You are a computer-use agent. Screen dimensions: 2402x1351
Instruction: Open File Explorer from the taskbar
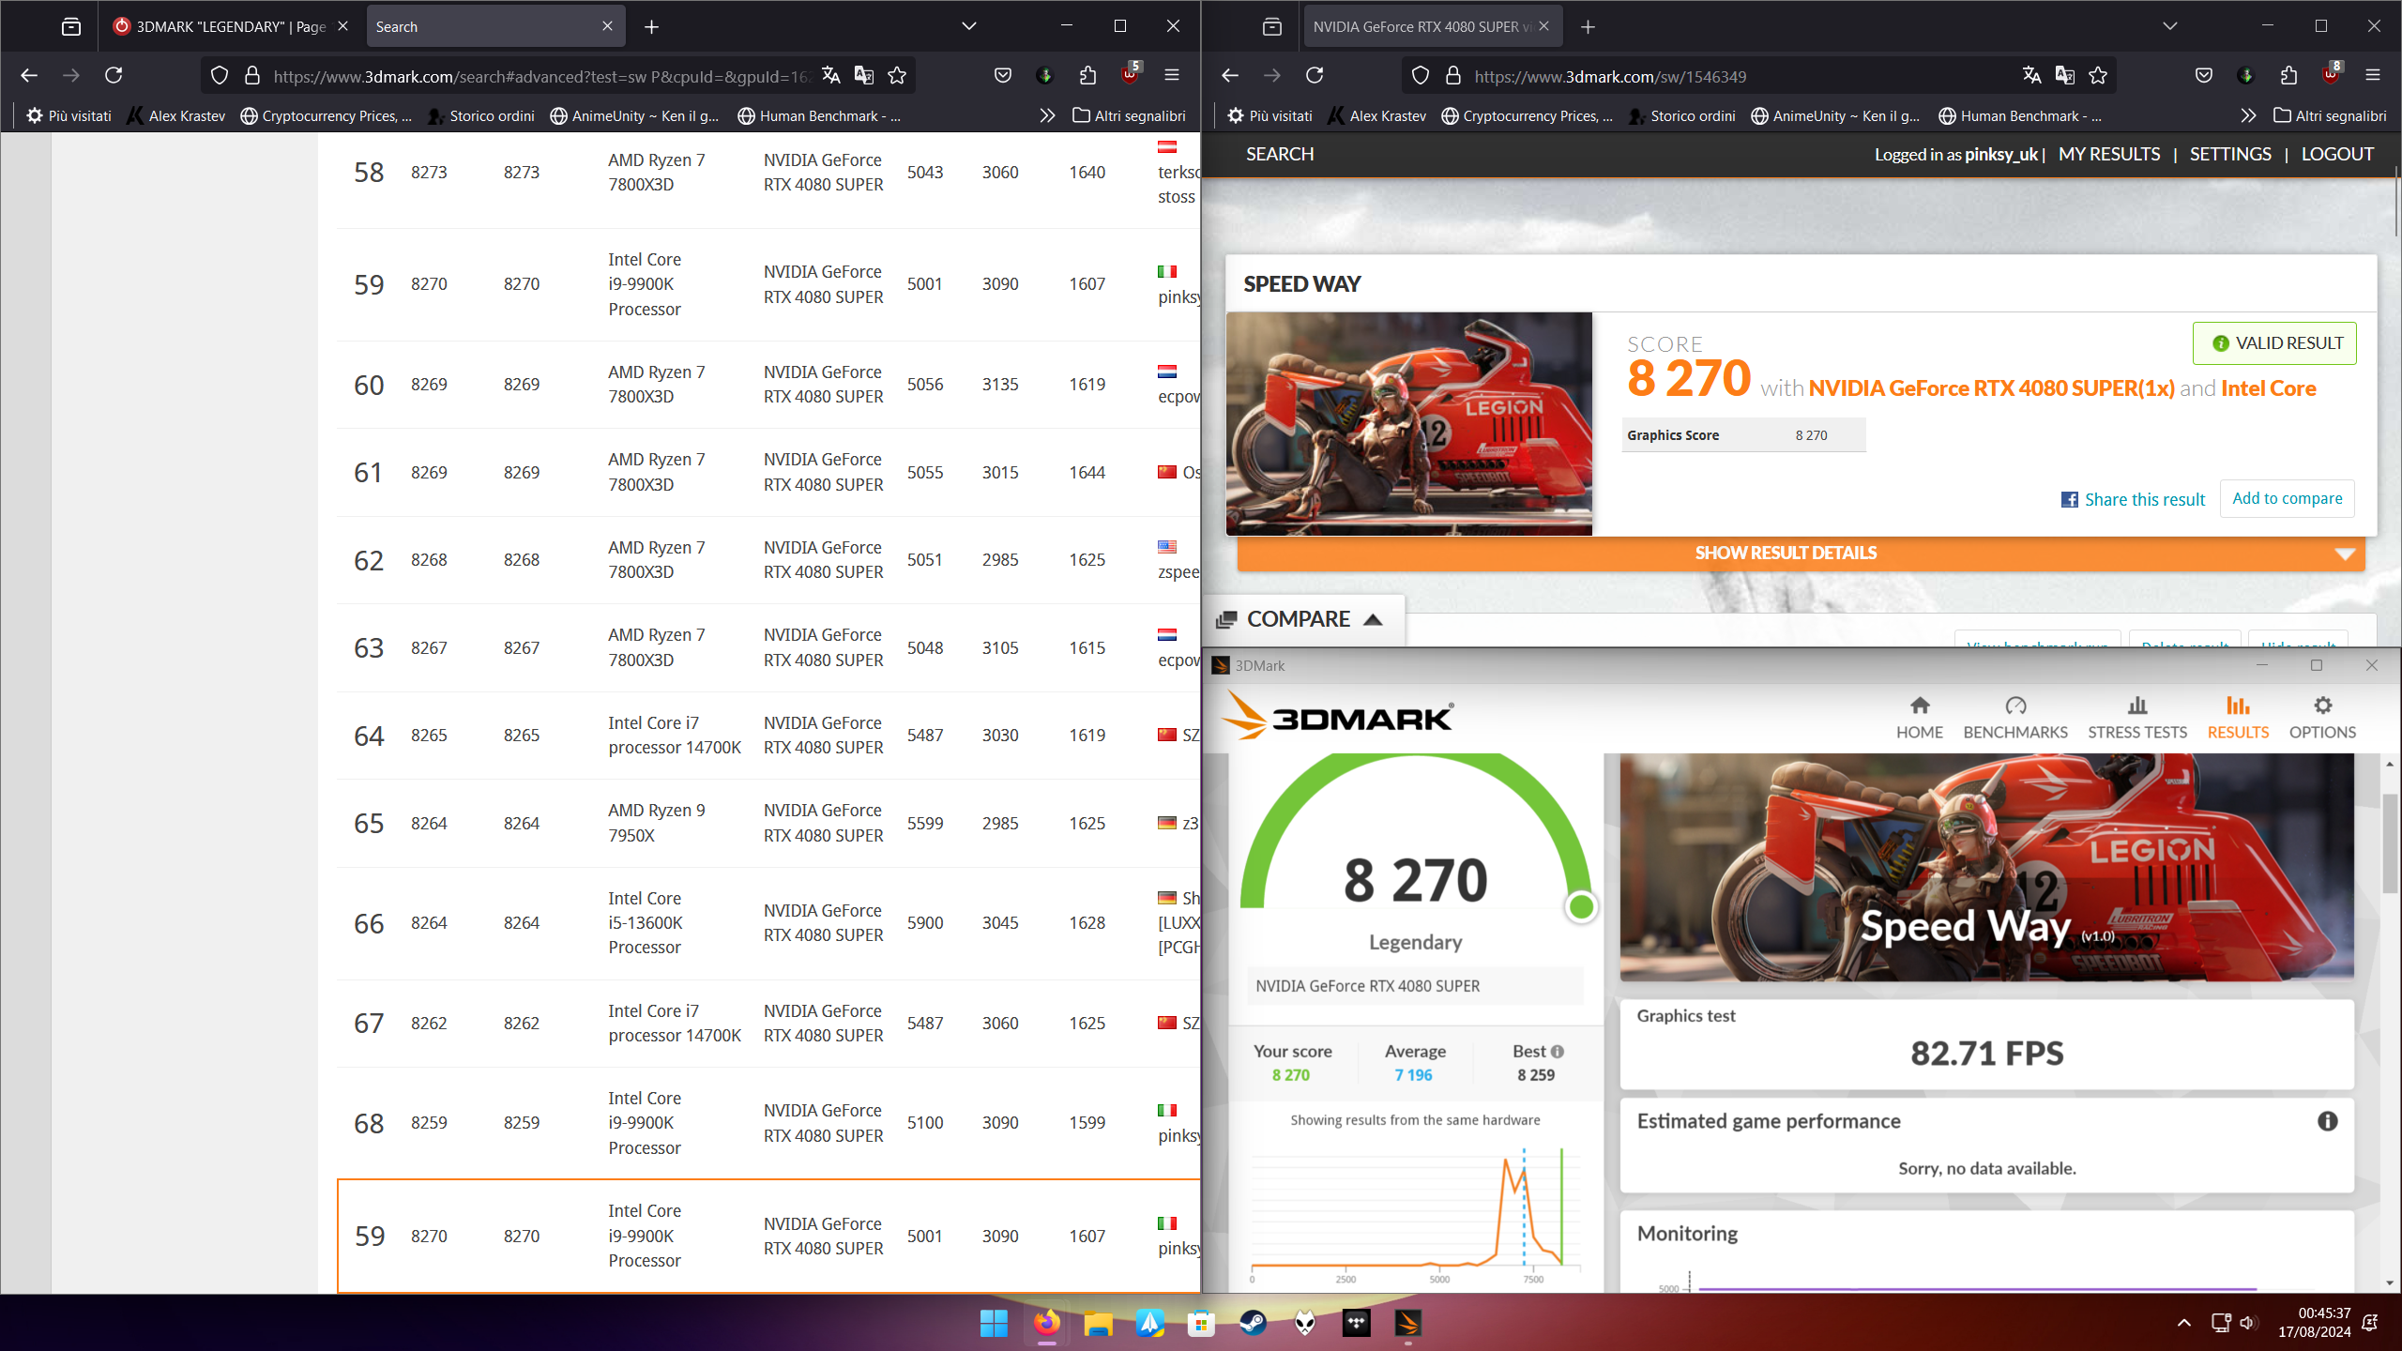click(x=1098, y=1323)
